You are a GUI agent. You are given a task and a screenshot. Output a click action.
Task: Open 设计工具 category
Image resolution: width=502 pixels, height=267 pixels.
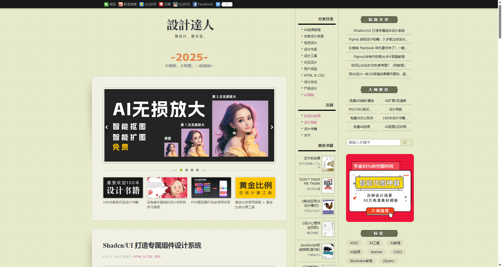point(311,56)
